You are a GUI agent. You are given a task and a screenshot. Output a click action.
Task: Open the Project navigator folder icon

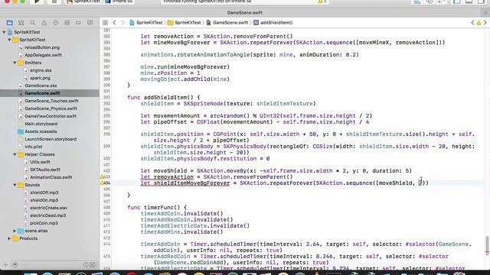[10, 23]
